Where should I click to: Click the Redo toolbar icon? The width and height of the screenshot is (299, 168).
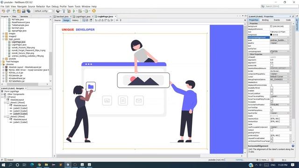8,11
